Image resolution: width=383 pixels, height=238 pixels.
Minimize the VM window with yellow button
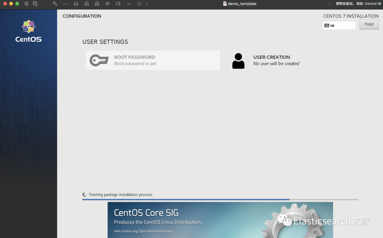[x=11, y=4]
